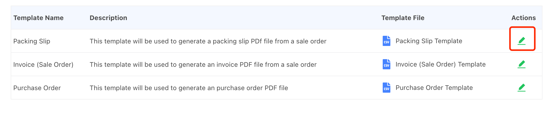Click the Actions column header
The image size is (557, 131).
pos(523,18)
